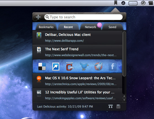Click the dark box icon at menu bar edge

(151, 3)
